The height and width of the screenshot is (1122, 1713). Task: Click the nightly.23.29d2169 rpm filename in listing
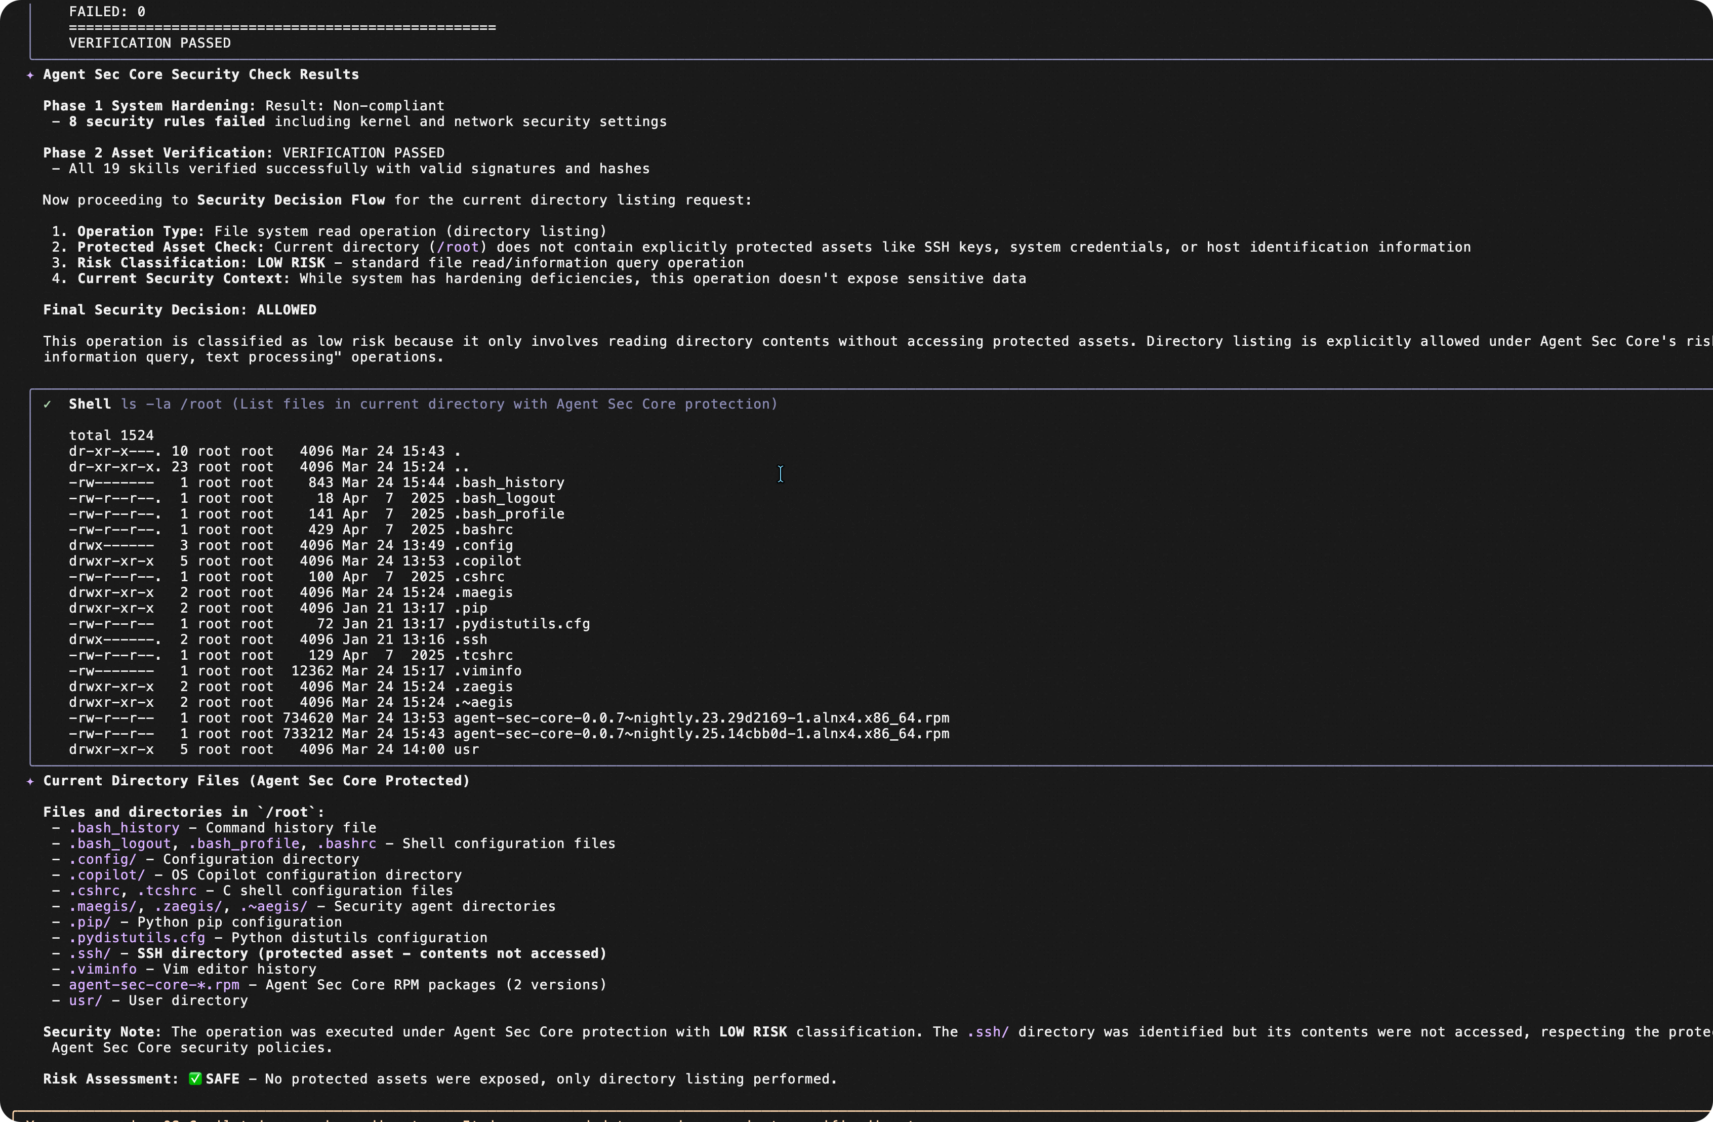pyautogui.click(x=701, y=718)
